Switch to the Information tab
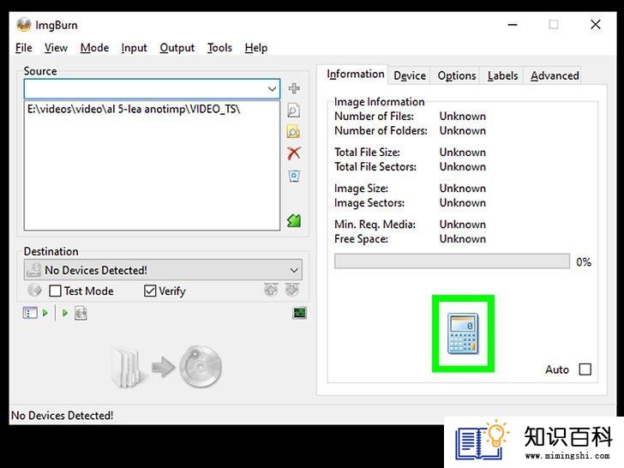Viewport: 624px width, 468px height. 356,75
